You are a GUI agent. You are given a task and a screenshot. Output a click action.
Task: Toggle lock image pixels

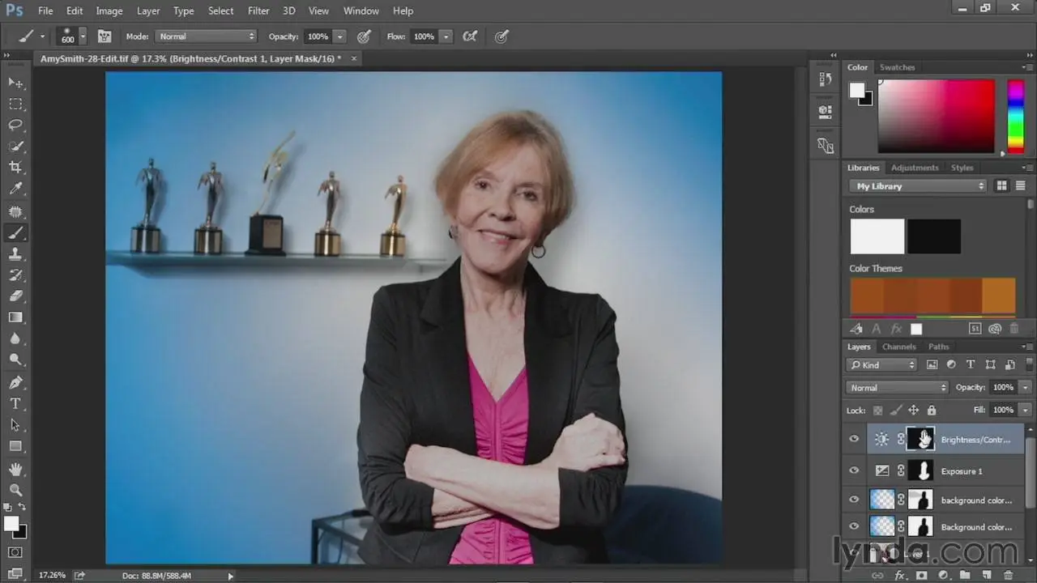896,411
